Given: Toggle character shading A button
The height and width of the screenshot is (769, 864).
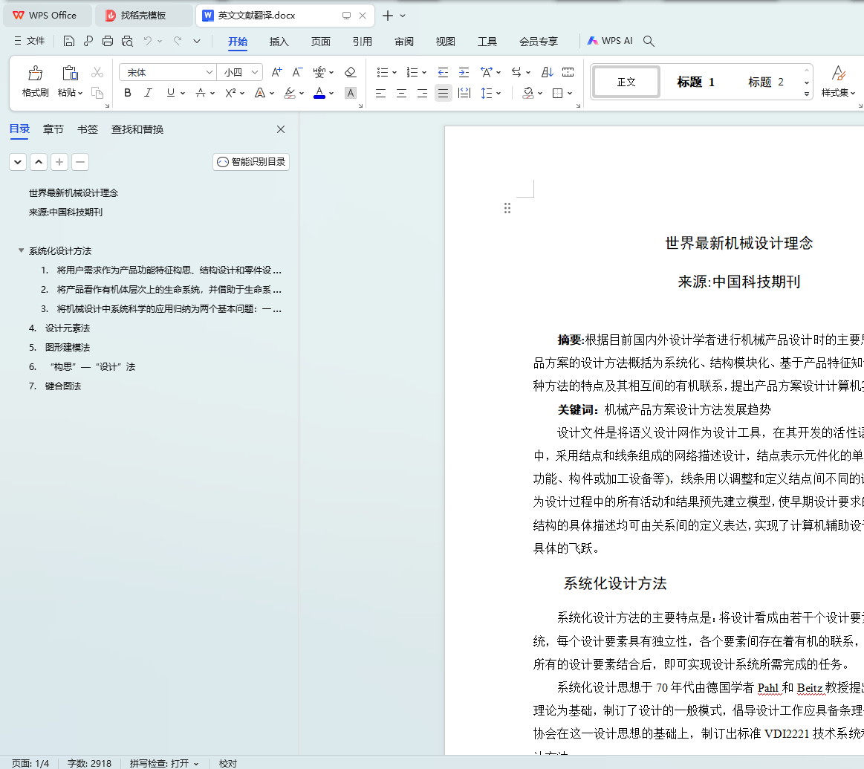Looking at the screenshot, I should (x=351, y=93).
